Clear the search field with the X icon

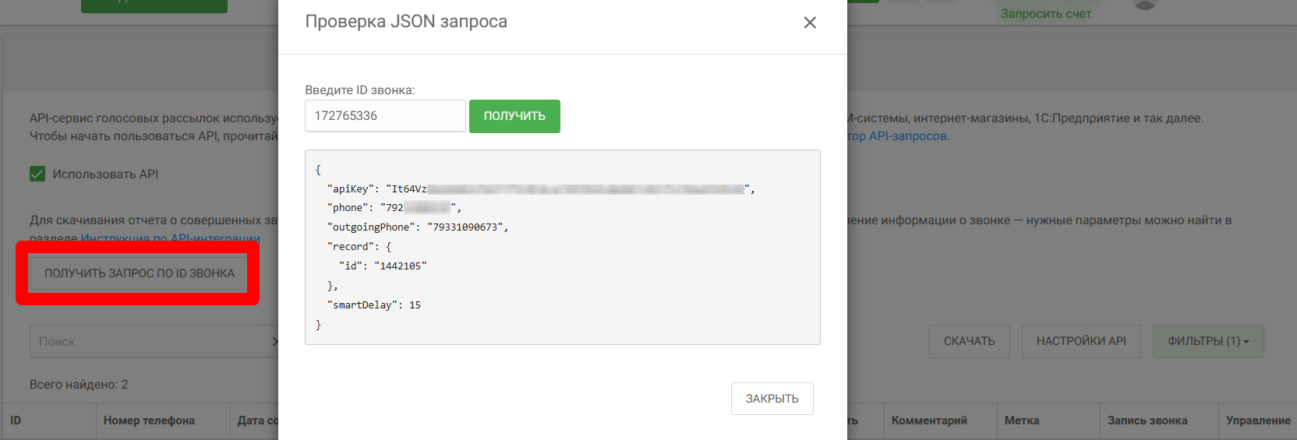pyautogui.click(x=274, y=342)
